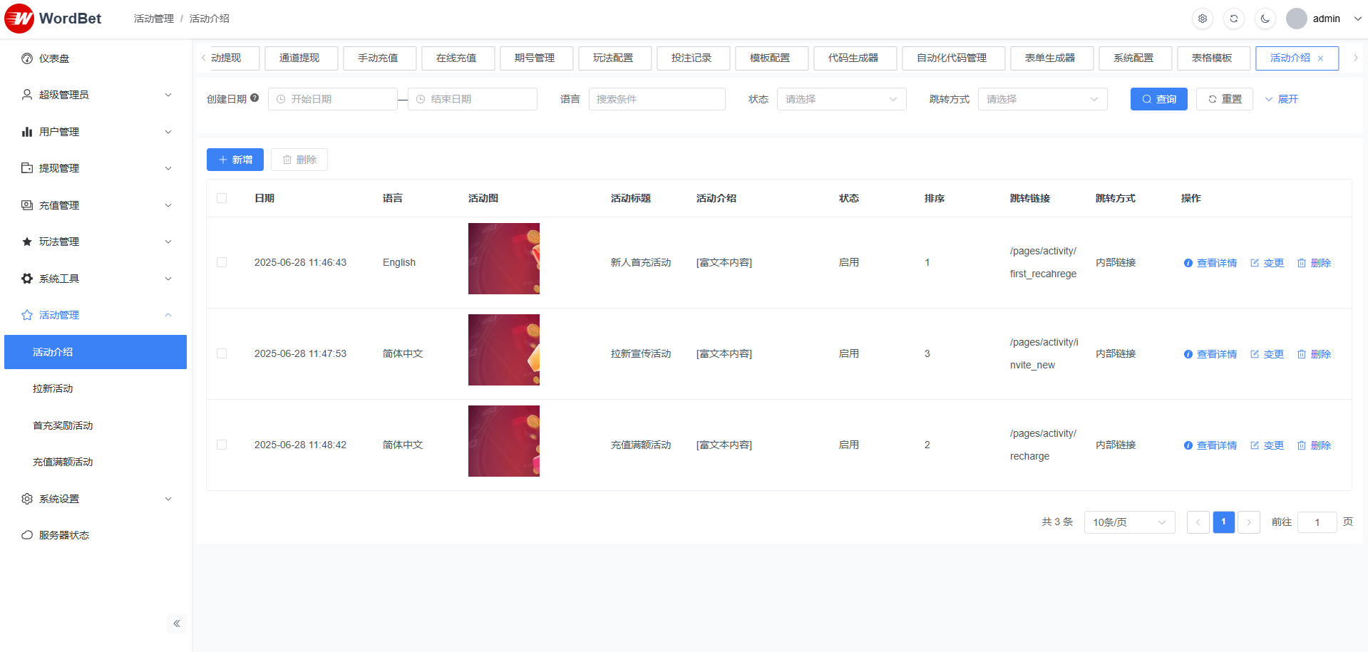Viewport: 1368px width, 652px height.
Task: Click the settings gear icon in header
Action: (1202, 19)
